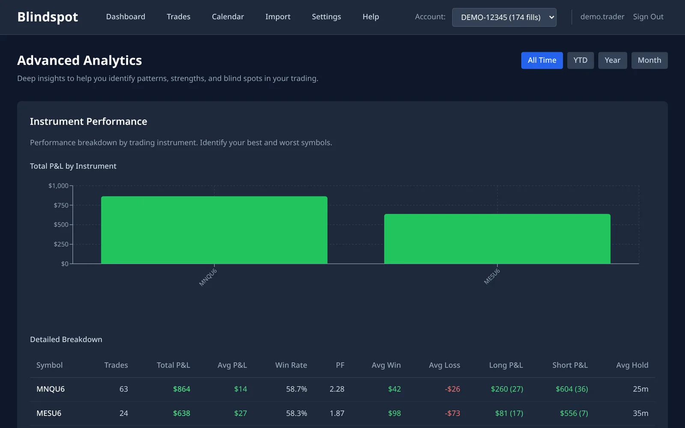Click the Win Rate column header
Viewport: 685px width, 428px height.
click(x=291, y=365)
